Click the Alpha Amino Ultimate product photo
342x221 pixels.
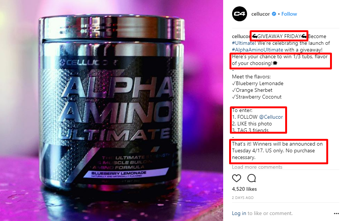pyautogui.click(x=111, y=110)
